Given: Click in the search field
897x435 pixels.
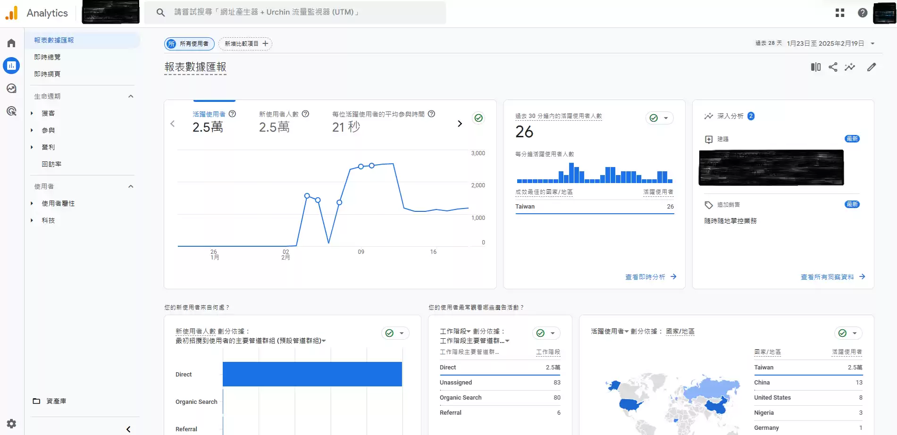Looking at the screenshot, I should click(295, 12).
